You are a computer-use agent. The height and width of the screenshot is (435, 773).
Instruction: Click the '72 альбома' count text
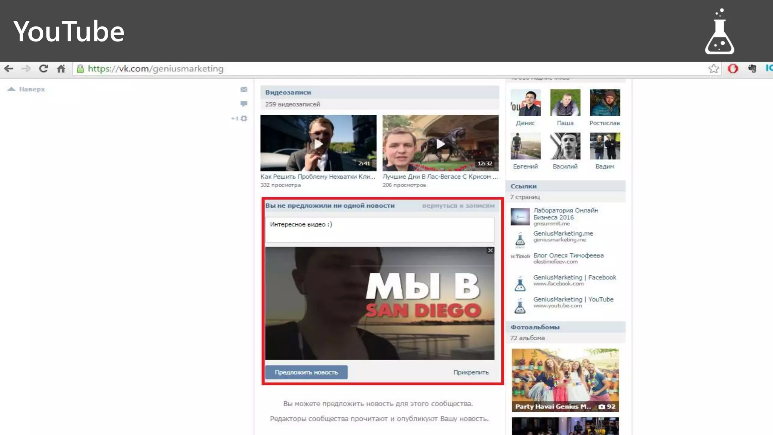(527, 338)
